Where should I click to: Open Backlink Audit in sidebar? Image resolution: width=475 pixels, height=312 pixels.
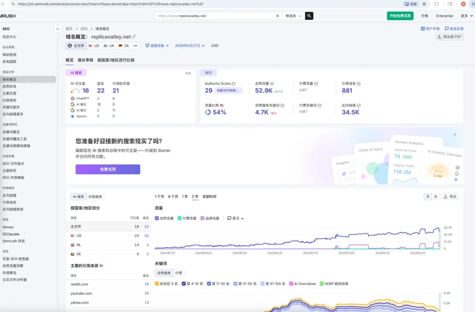tap(13, 209)
